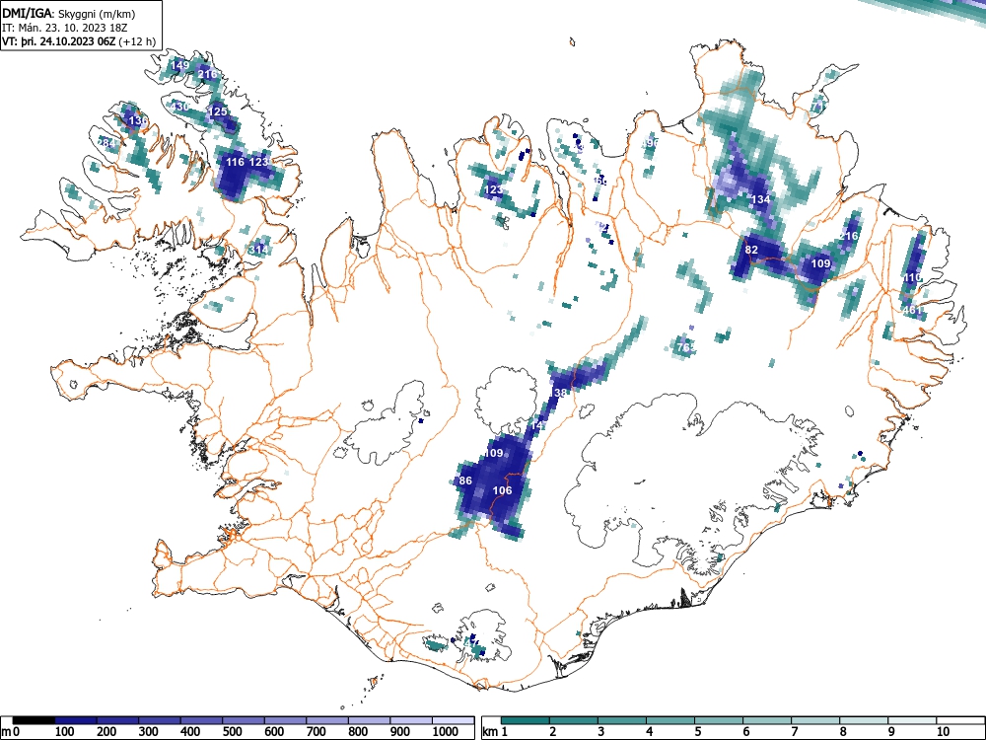Click the legend label '500' on the metre scale

coord(232,732)
